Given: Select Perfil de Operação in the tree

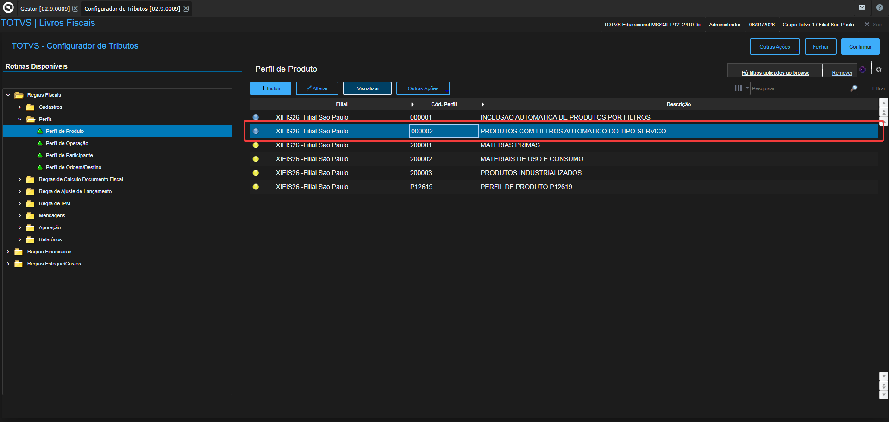Looking at the screenshot, I should point(67,143).
